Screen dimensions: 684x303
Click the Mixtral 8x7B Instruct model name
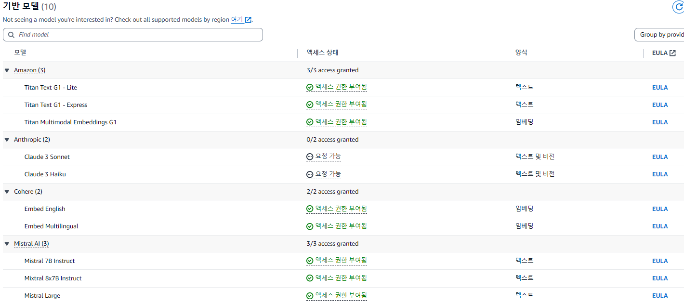(x=53, y=278)
